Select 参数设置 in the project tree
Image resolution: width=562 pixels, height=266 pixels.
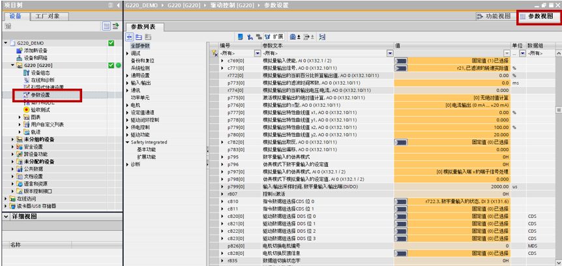(x=40, y=95)
